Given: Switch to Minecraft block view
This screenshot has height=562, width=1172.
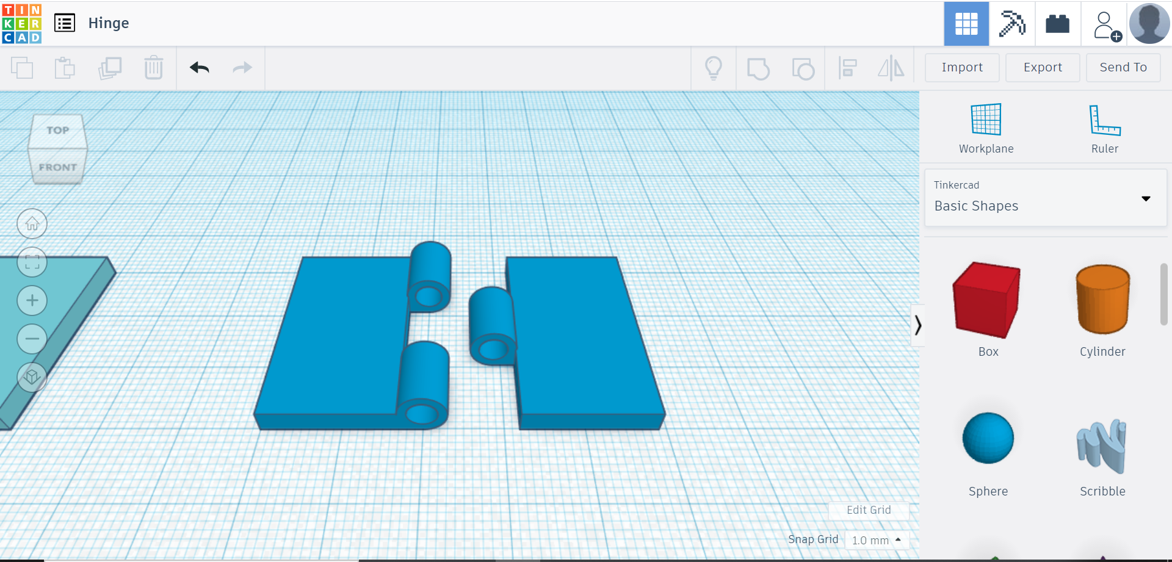Looking at the screenshot, I should [1011, 23].
